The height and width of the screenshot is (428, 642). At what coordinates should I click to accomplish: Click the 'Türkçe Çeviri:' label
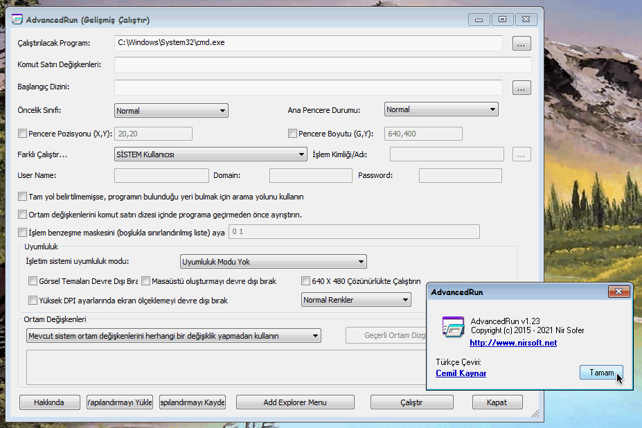458,362
